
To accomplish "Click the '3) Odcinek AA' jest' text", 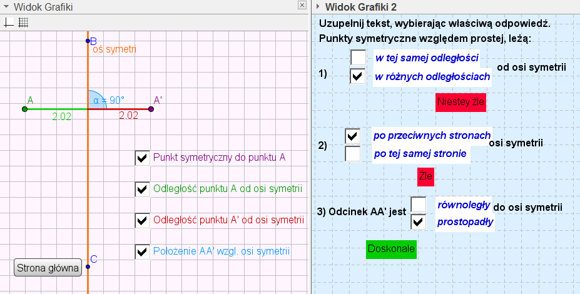I will [x=362, y=211].
